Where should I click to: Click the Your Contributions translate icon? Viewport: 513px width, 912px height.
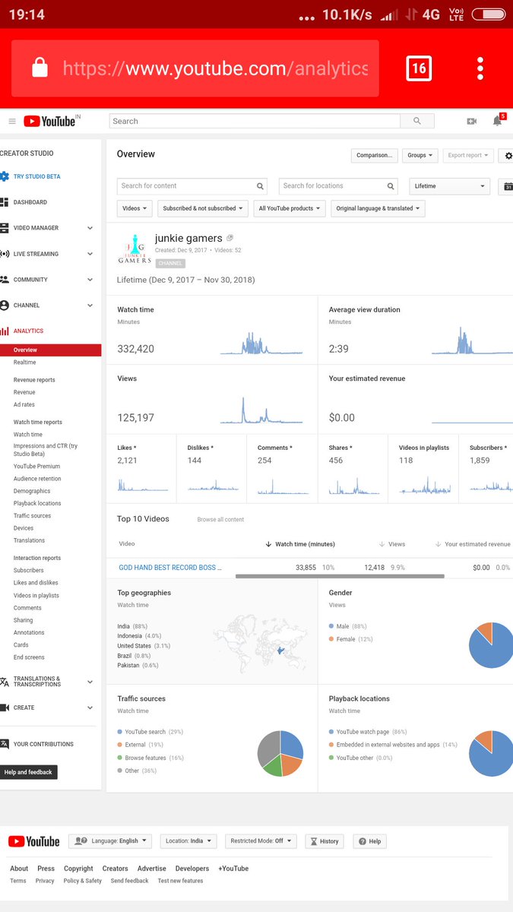point(5,744)
